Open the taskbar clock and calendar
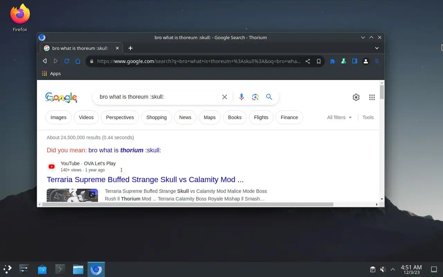The width and height of the screenshot is (443, 277). 411,269
